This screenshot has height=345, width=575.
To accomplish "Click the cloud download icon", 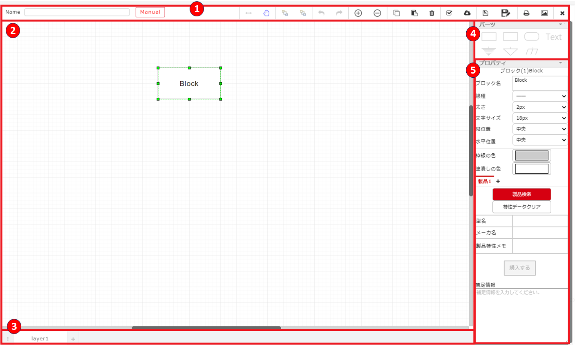I will [x=467, y=13].
